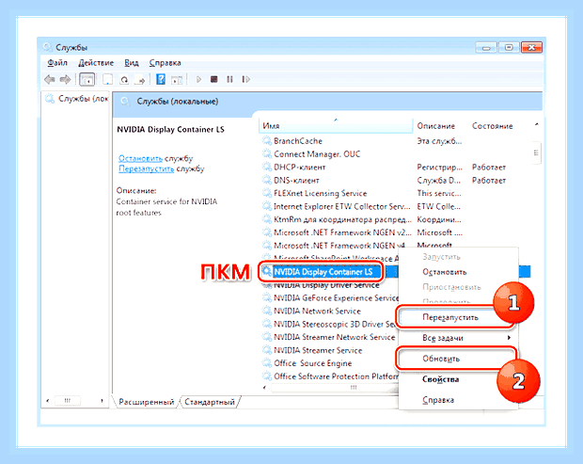Select the DNS-клиент service
The height and width of the screenshot is (464, 583).
(x=296, y=180)
